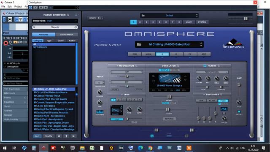This screenshot has width=270, height=152.
Task: Toggle the Filters power button
Action: click(x=205, y=66)
